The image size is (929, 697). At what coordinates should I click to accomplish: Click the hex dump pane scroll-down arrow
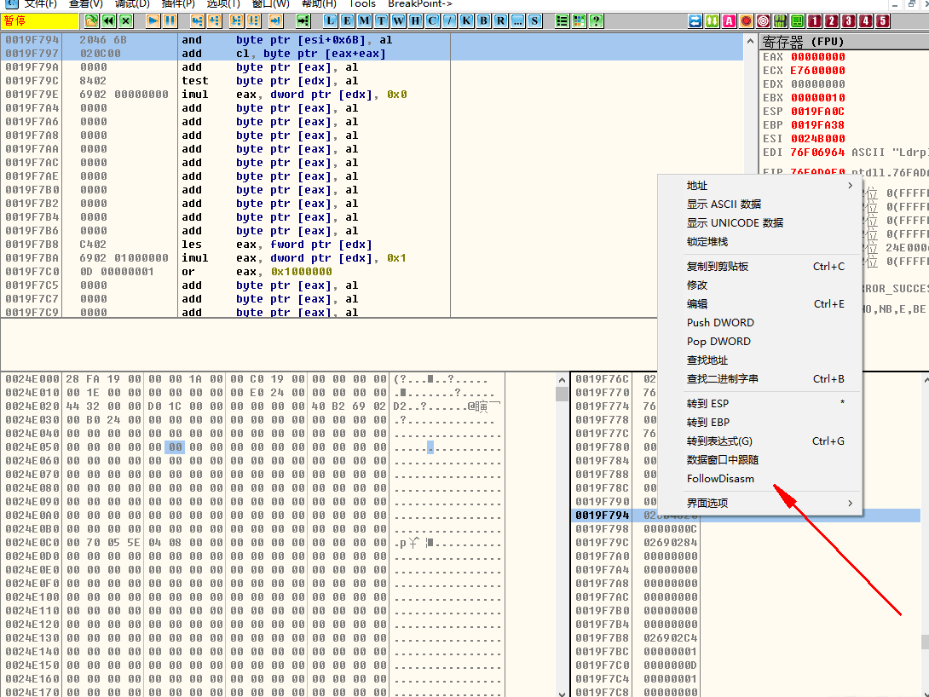(562, 692)
